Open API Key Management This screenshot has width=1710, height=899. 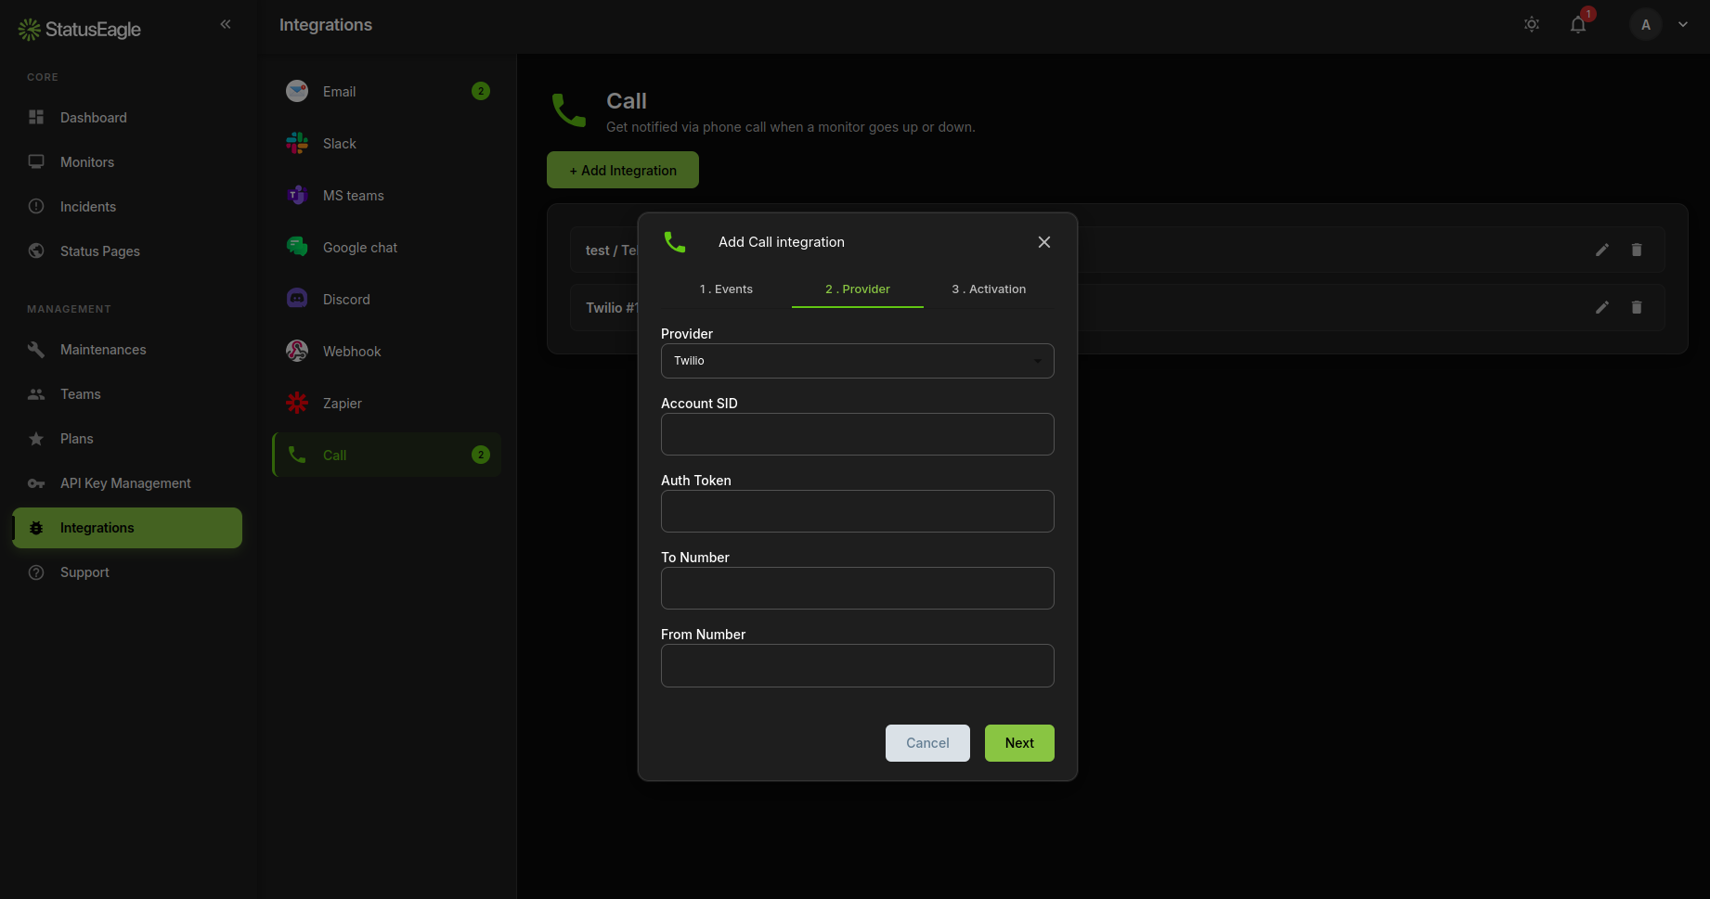[127, 483]
